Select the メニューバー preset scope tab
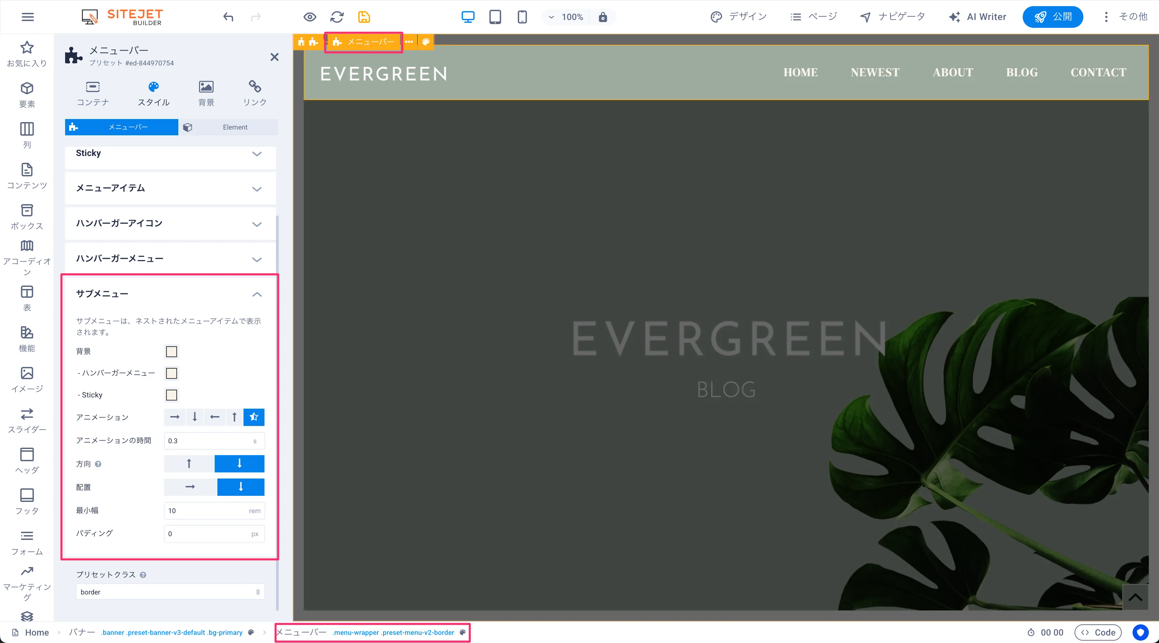1159x643 pixels. [x=121, y=127]
